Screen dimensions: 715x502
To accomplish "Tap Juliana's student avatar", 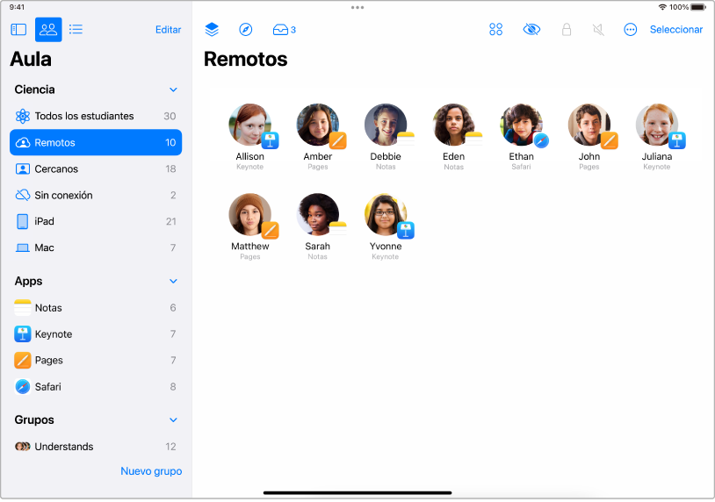I will point(657,125).
